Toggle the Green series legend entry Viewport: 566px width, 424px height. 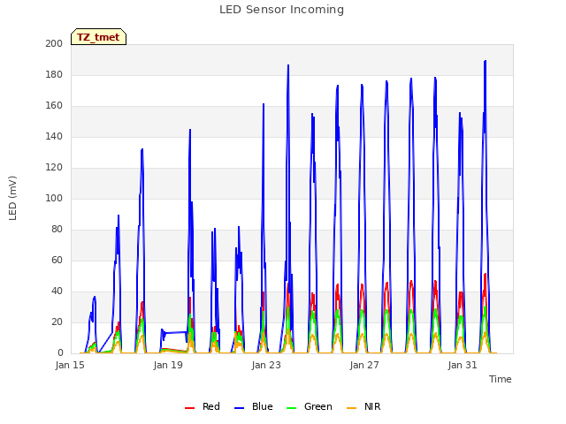[309, 406]
